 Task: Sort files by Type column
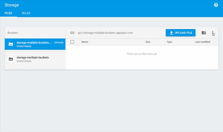click(169, 42)
